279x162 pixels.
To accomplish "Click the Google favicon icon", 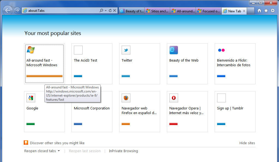I will [31, 98].
